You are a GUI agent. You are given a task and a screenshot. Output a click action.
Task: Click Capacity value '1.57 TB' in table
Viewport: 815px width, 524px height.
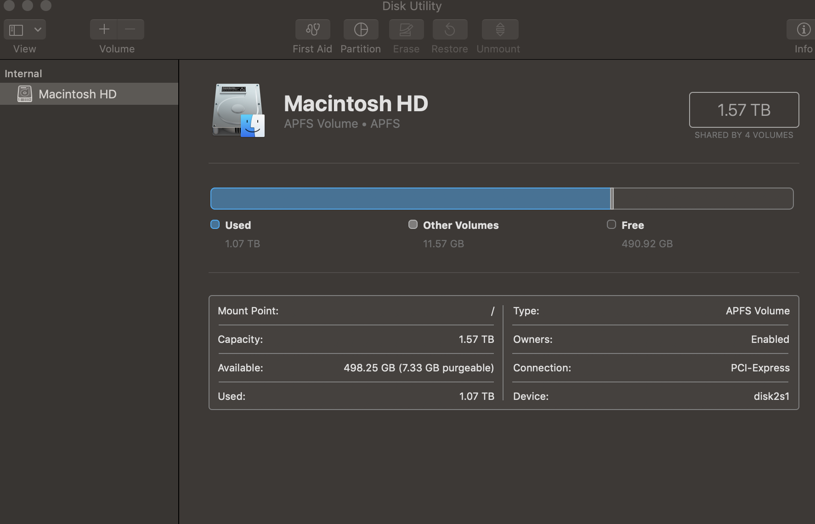[476, 339]
